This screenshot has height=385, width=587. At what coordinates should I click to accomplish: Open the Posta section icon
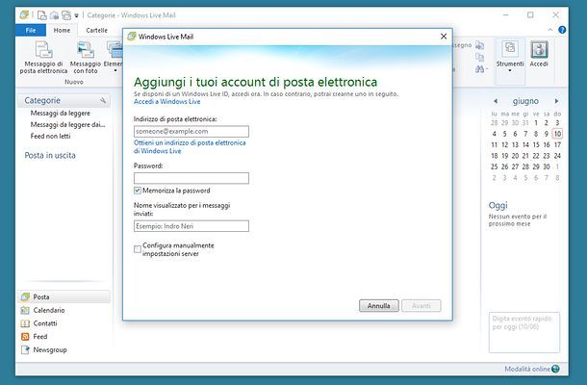click(x=25, y=297)
